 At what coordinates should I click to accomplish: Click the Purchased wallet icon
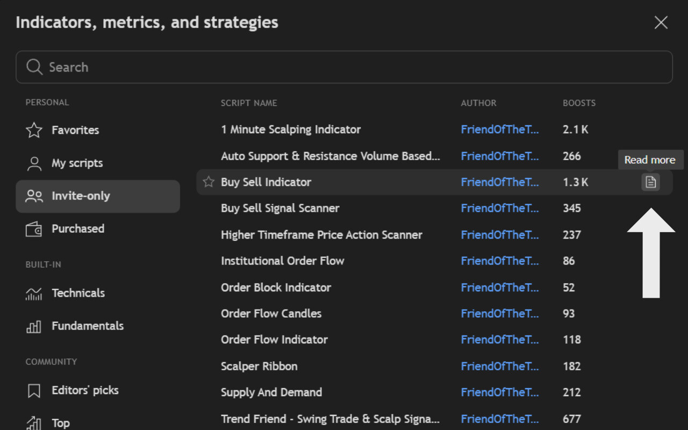pos(34,229)
